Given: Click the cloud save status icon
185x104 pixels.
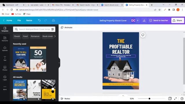Looking at the screenshot, I should tap(53, 21).
